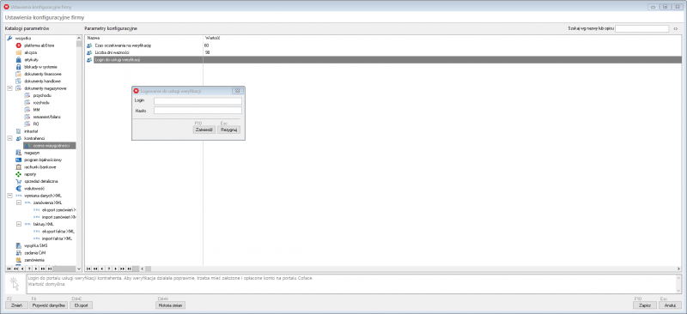Image resolution: width=687 pixels, height=314 pixels.
Task: Click the raporty catalog icon
Action: tap(18, 174)
